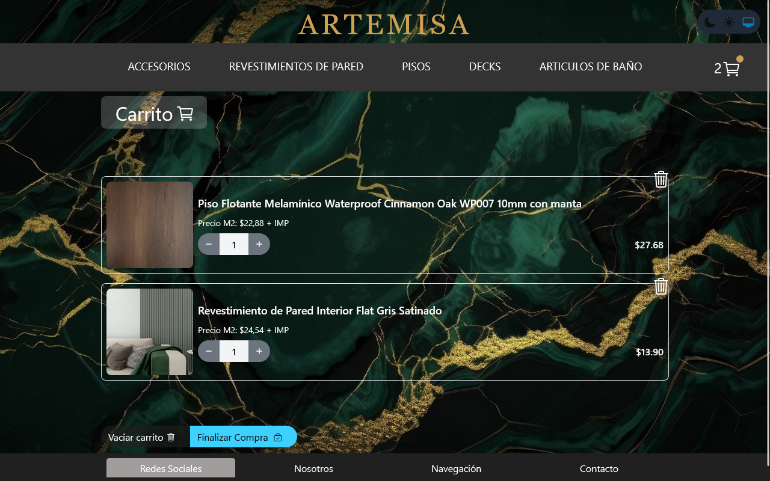Select Navegación footer tab
The width and height of the screenshot is (770, 481).
[456, 468]
